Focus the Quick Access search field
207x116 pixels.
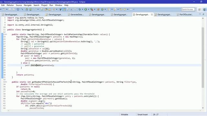(188, 9)
